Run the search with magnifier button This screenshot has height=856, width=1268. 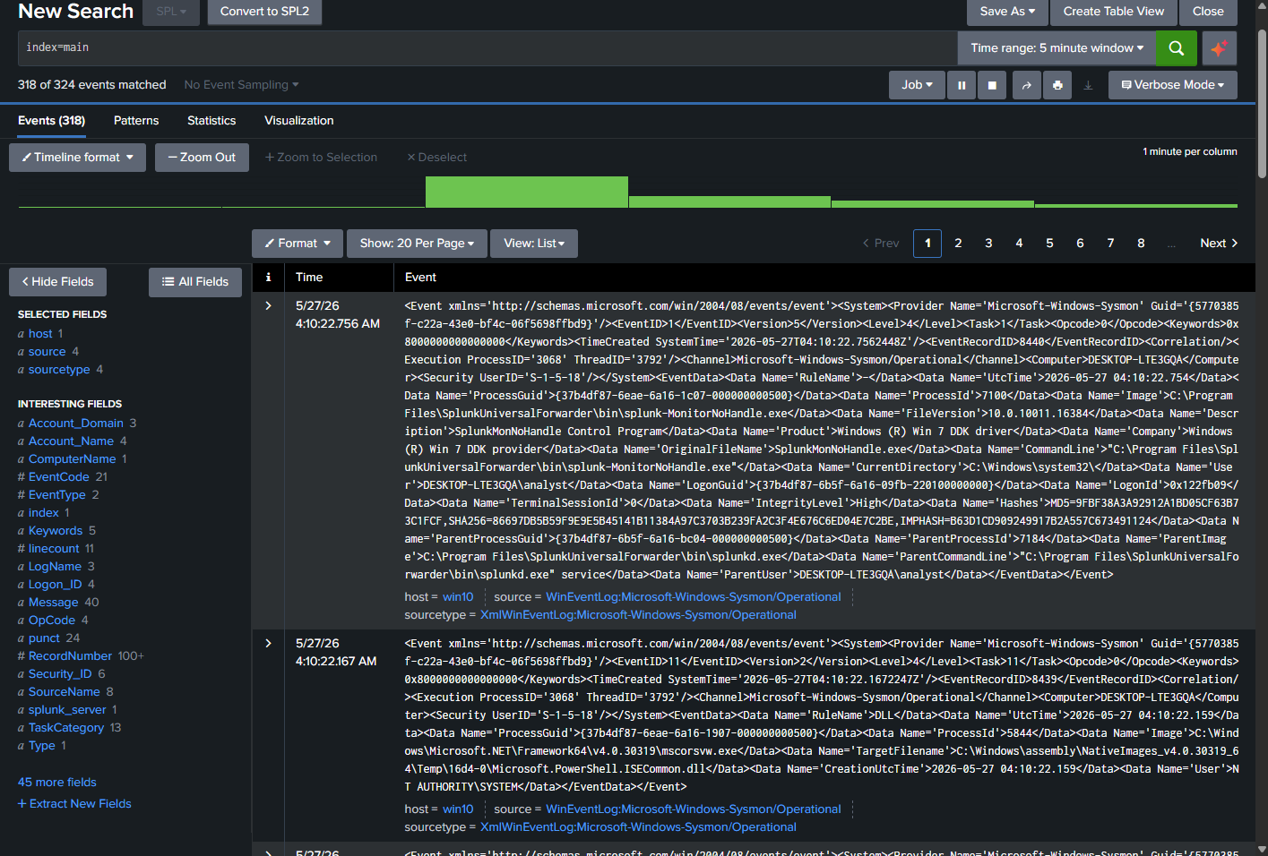[1177, 48]
